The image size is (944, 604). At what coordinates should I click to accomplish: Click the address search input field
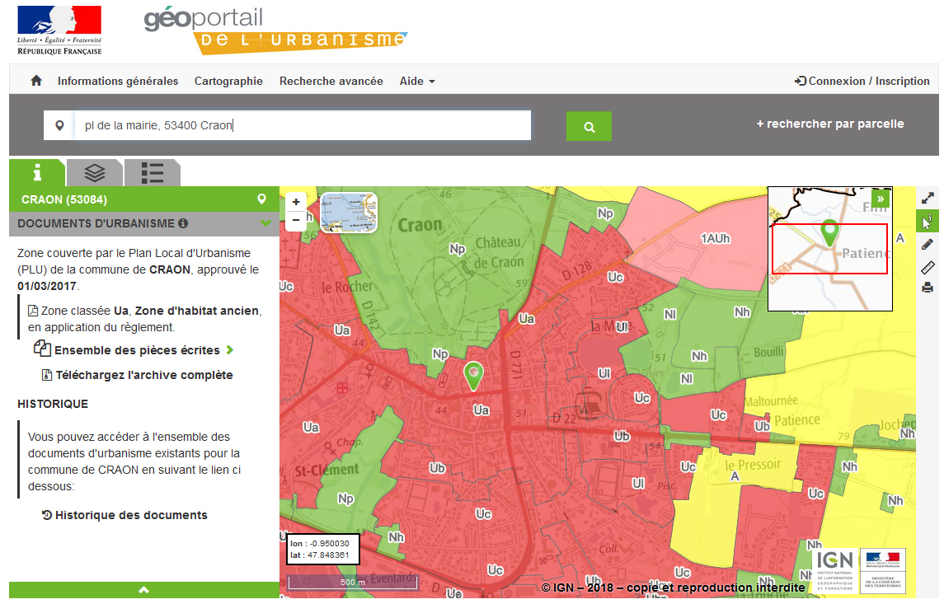pos(302,125)
